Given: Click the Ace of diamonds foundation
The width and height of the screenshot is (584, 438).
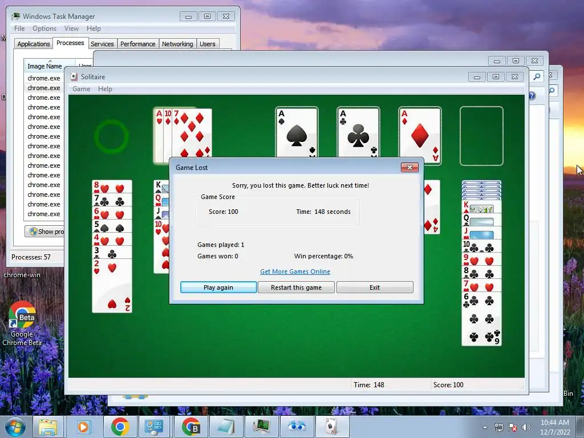Looking at the screenshot, I should tap(420, 136).
